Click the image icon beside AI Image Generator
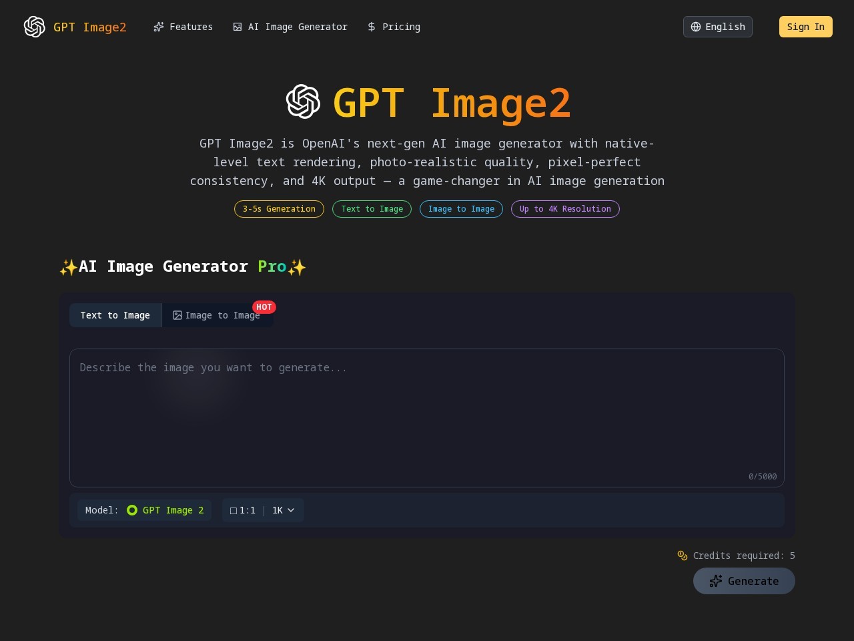Image resolution: width=854 pixels, height=641 pixels. click(x=238, y=27)
